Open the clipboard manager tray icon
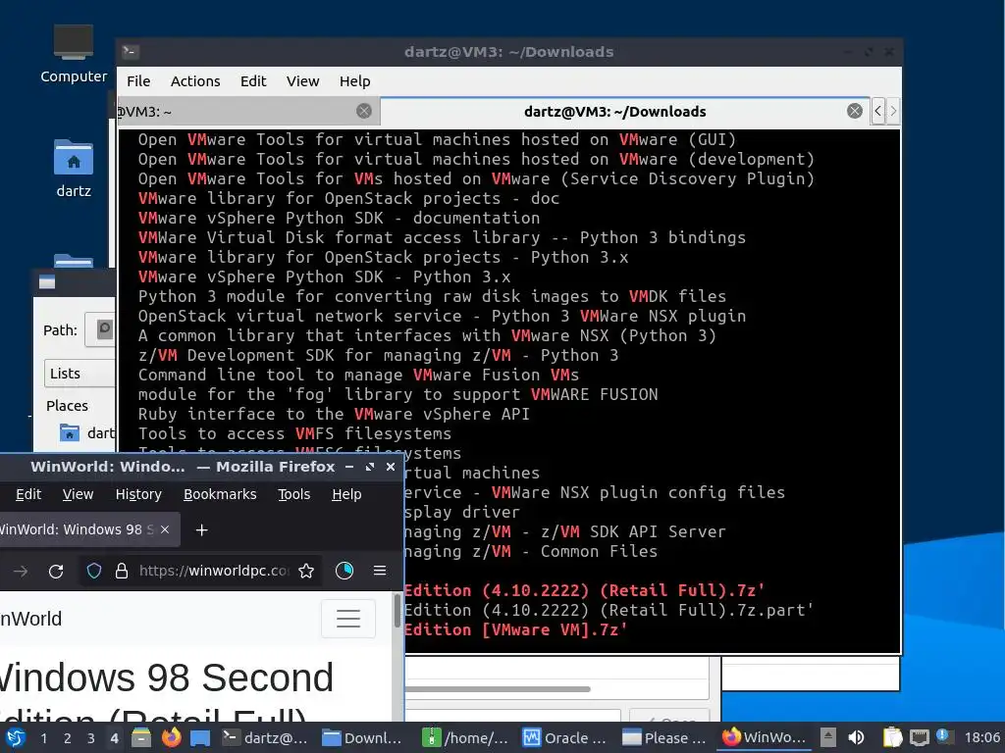This screenshot has height=753, width=1005. tap(892, 737)
